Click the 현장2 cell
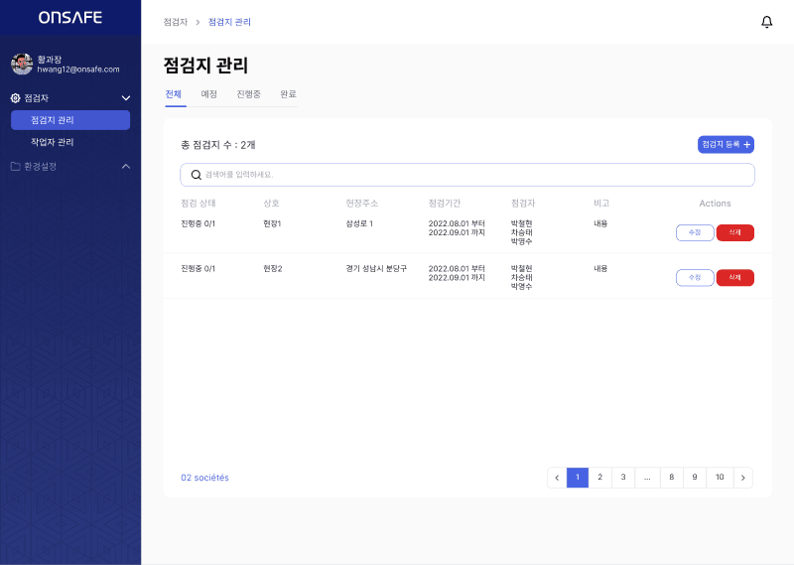Viewport: 794px width, 565px height. (x=272, y=268)
